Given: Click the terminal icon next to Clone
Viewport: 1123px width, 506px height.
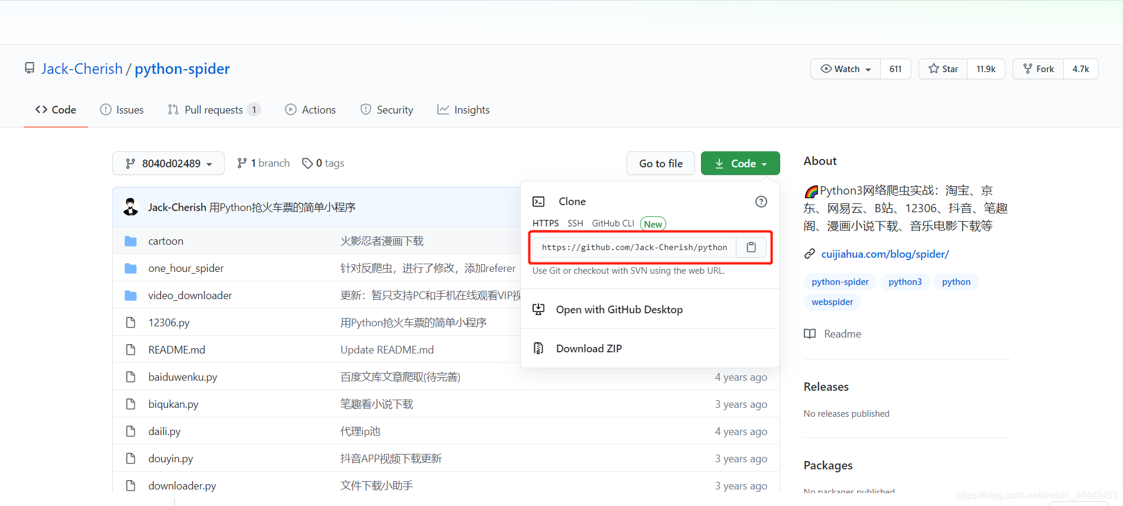Looking at the screenshot, I should click(x=538, y=202).
